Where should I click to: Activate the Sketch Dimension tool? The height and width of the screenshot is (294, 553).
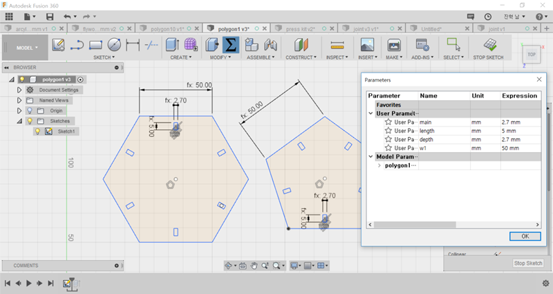[x=133, y=45]
